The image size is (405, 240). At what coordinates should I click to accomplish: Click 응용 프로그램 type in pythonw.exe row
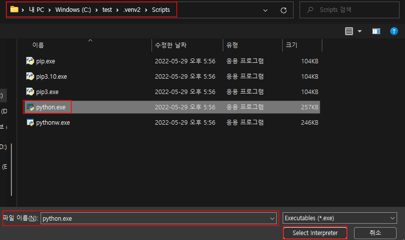tap(245, 122)
